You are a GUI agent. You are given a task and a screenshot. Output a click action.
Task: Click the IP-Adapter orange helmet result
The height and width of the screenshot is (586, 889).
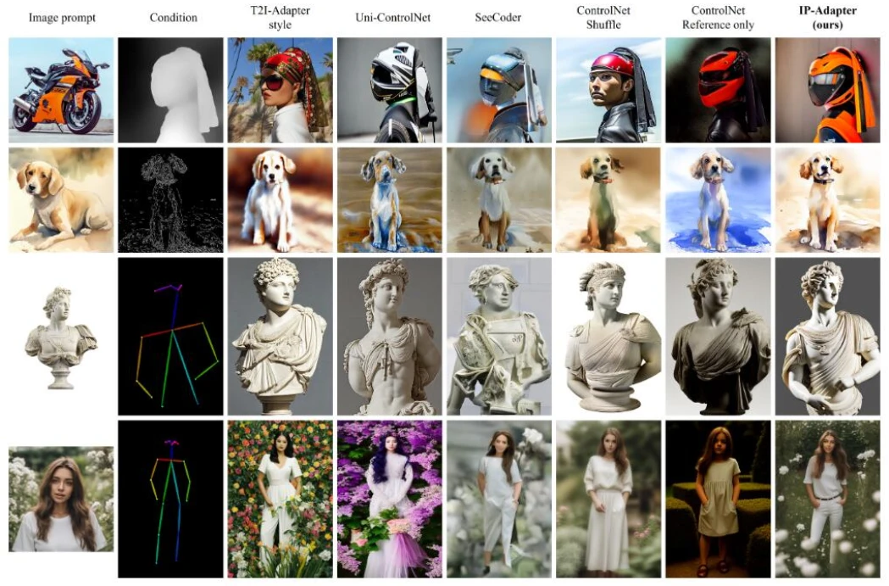pos(828,89)
